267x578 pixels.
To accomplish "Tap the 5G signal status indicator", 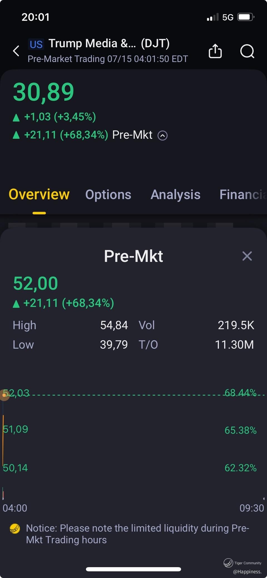I will pos(228,17).
